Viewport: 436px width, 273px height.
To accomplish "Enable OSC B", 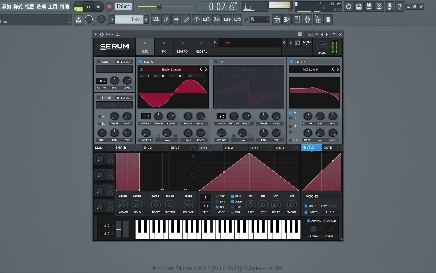I will pos(215,62).
